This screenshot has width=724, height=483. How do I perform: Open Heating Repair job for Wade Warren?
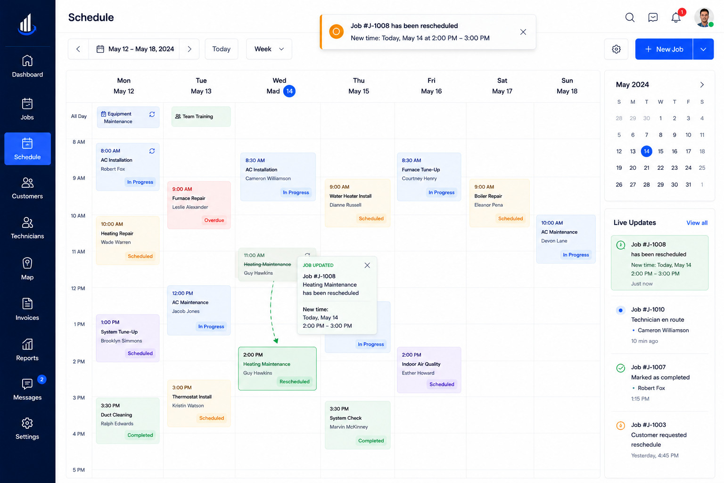[128, 241]
